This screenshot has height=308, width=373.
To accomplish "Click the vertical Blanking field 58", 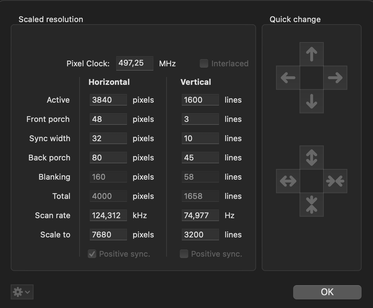I will pyautogui.click(x=200, y=177).
